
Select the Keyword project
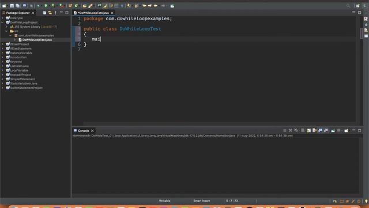(x=16, y=62)
